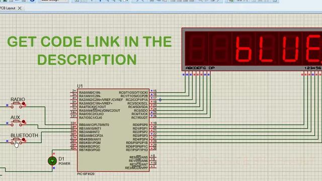The image size is (322, 181).
Task: Select pin RB7/KBI3/PGD on U1
Action: tap(90, 150)
